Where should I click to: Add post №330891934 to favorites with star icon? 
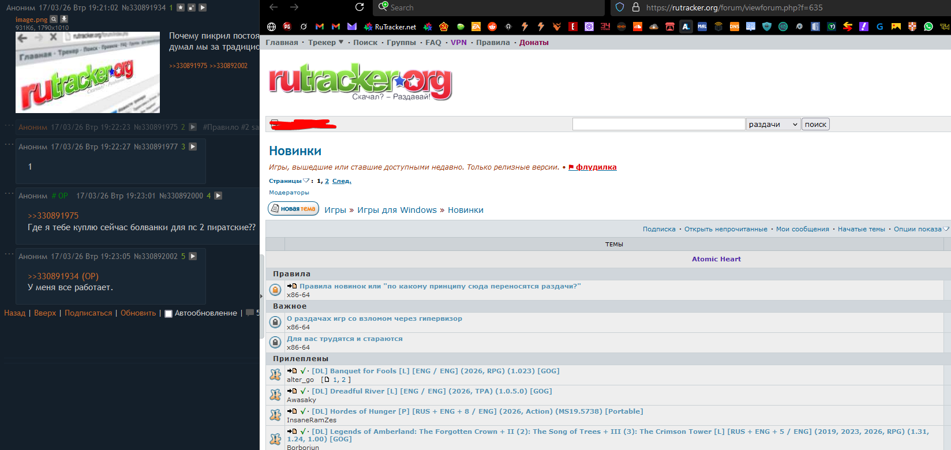181,7
